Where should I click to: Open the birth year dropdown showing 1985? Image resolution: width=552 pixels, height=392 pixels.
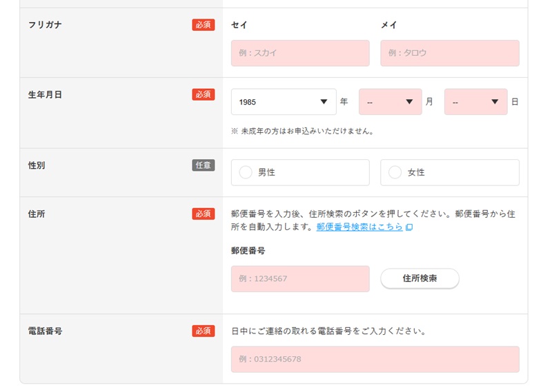tap(284, 102)
